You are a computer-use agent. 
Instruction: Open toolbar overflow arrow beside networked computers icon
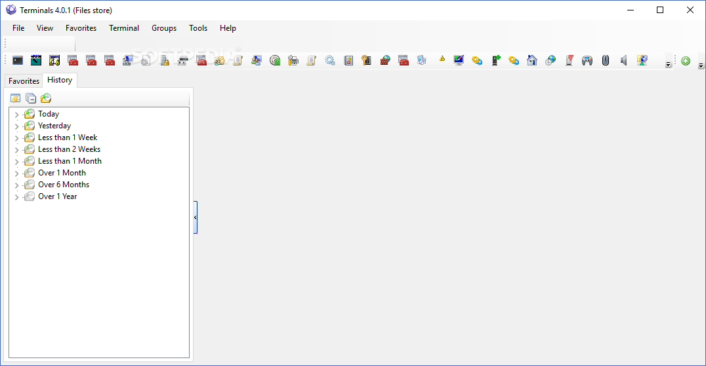669,65
